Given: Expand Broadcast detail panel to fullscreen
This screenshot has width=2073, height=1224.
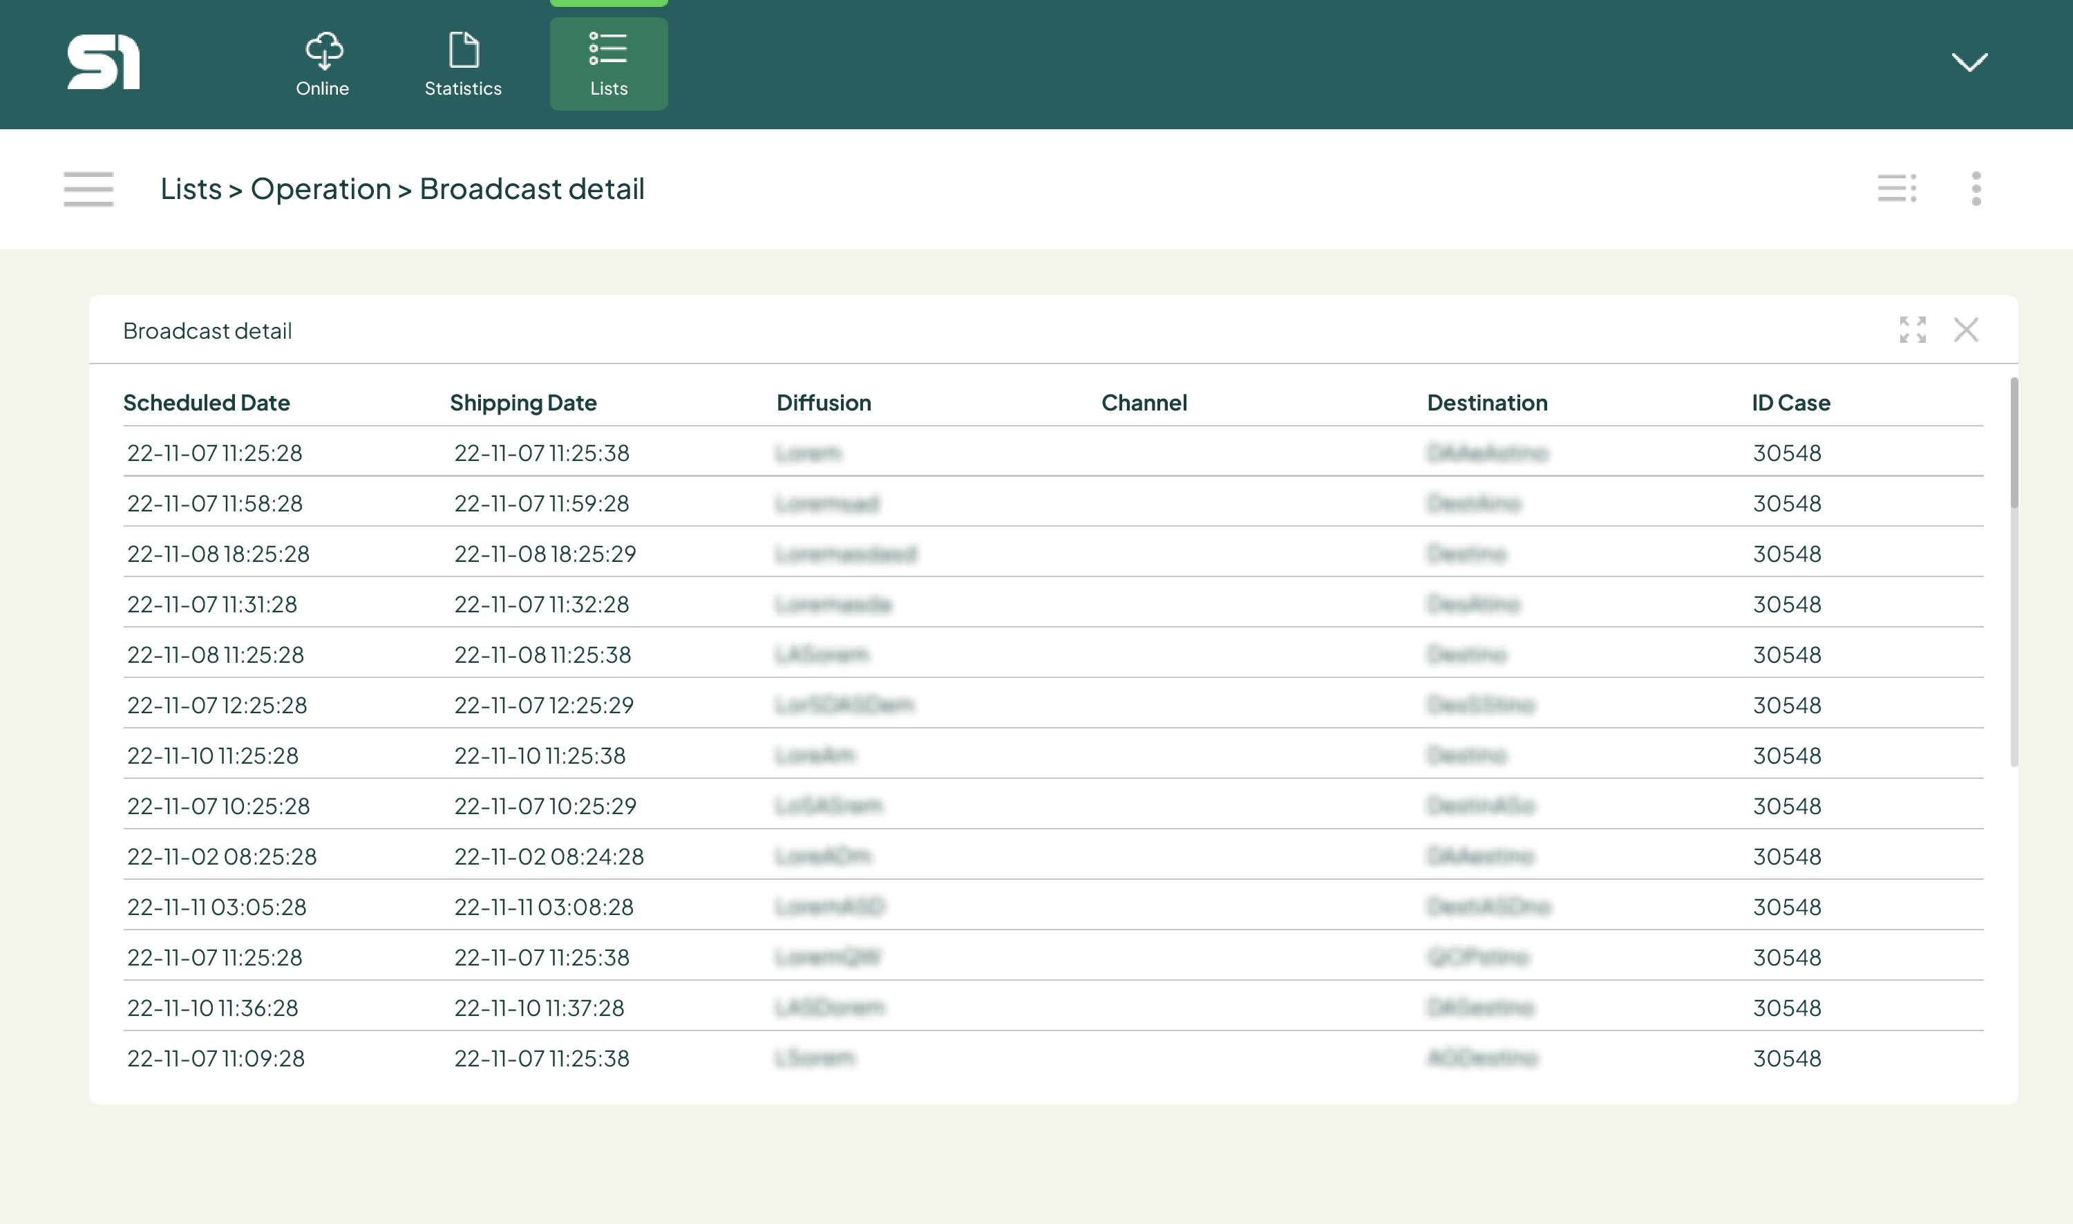Looking at the screenshot, I should tap(1912, 330).
